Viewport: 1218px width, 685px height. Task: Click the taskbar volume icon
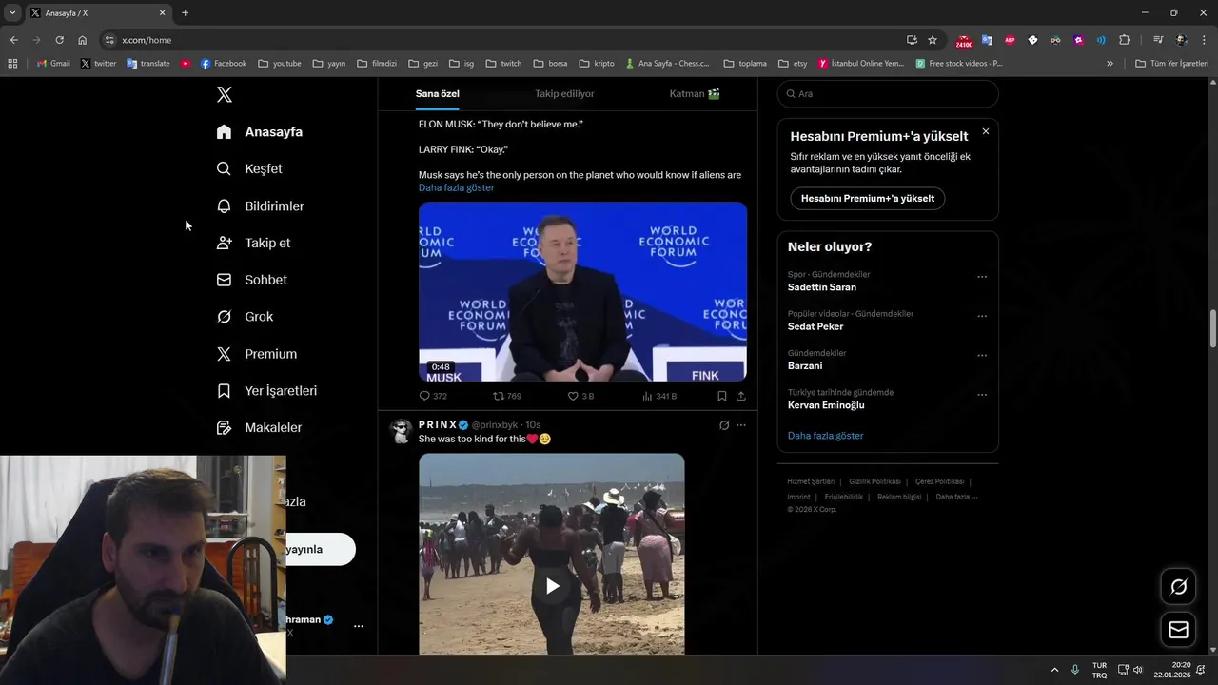pos(1138,670)
